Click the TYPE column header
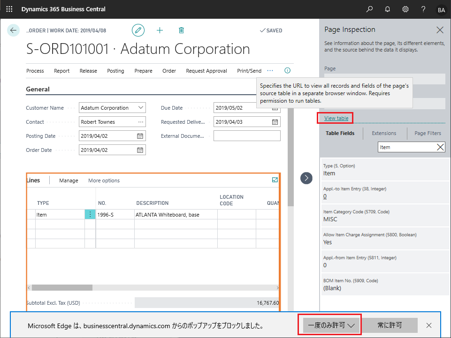 (x=43, y=203)
